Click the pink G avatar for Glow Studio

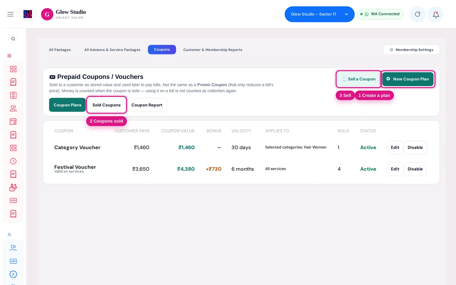47,14
